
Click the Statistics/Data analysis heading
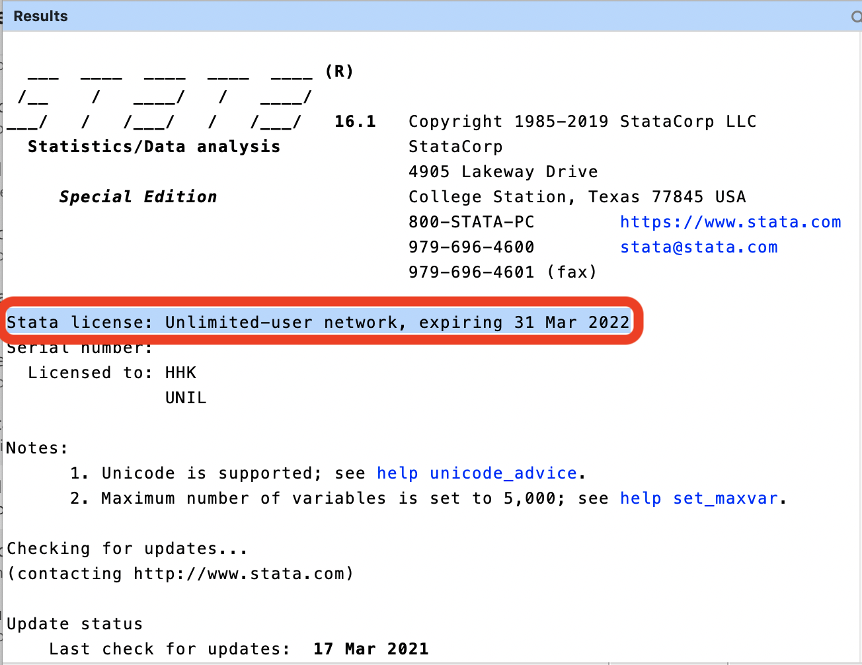coord(154,147)
